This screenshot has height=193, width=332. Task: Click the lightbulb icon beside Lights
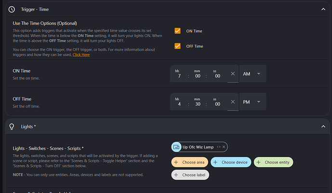12,127
